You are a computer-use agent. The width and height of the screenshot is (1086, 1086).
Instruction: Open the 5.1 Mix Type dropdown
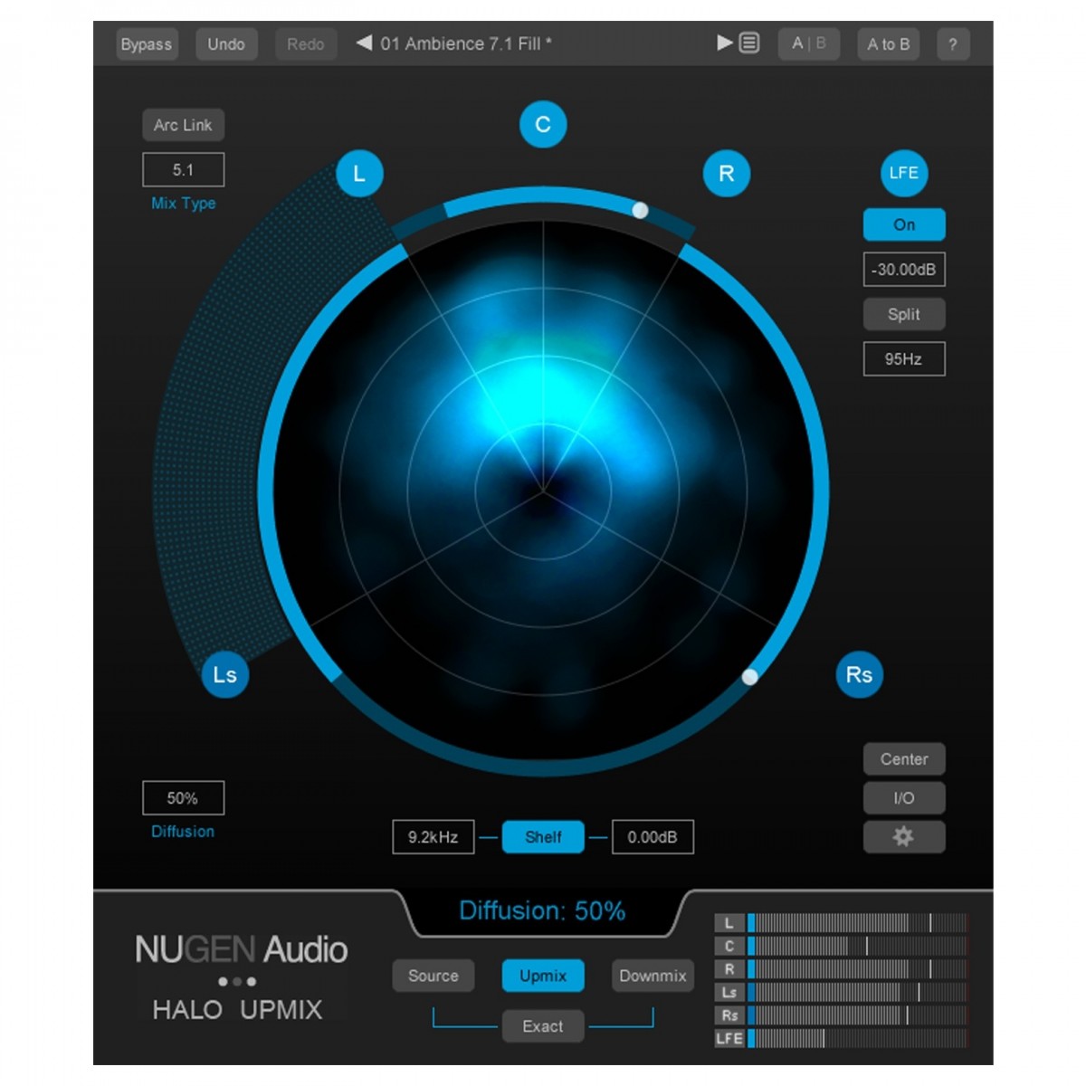[x=183, y=170]
